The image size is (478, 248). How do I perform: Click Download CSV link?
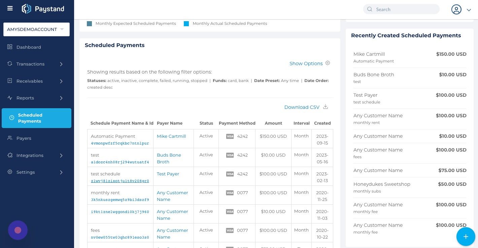(x=302, y=107)
